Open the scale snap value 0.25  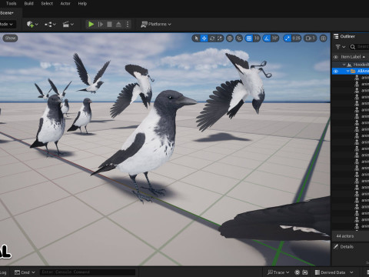[296, 38]
